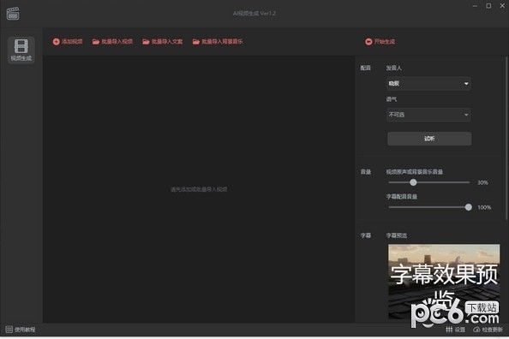
Task: Choose 批量导入视频 in the toolbar
Action: click(x=112, y=42)
